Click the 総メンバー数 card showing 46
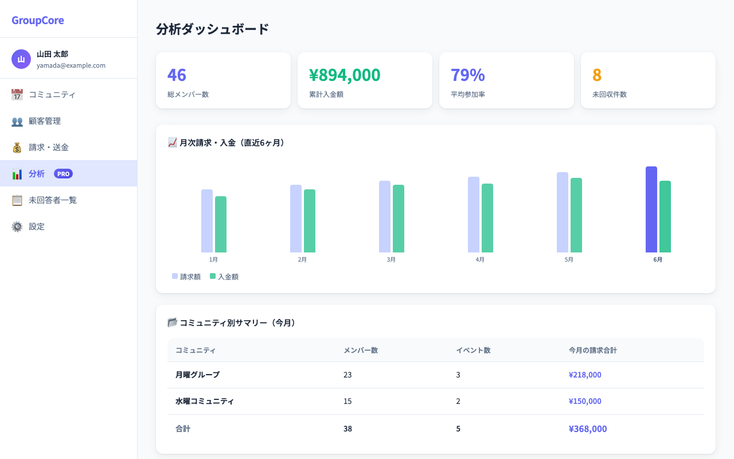 coord(223,80)
